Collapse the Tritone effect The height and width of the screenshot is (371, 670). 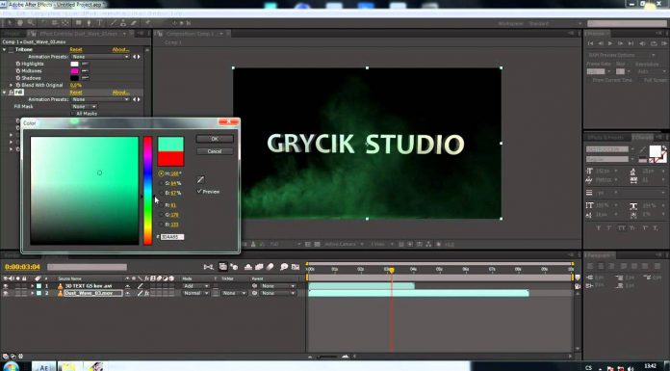4,50
